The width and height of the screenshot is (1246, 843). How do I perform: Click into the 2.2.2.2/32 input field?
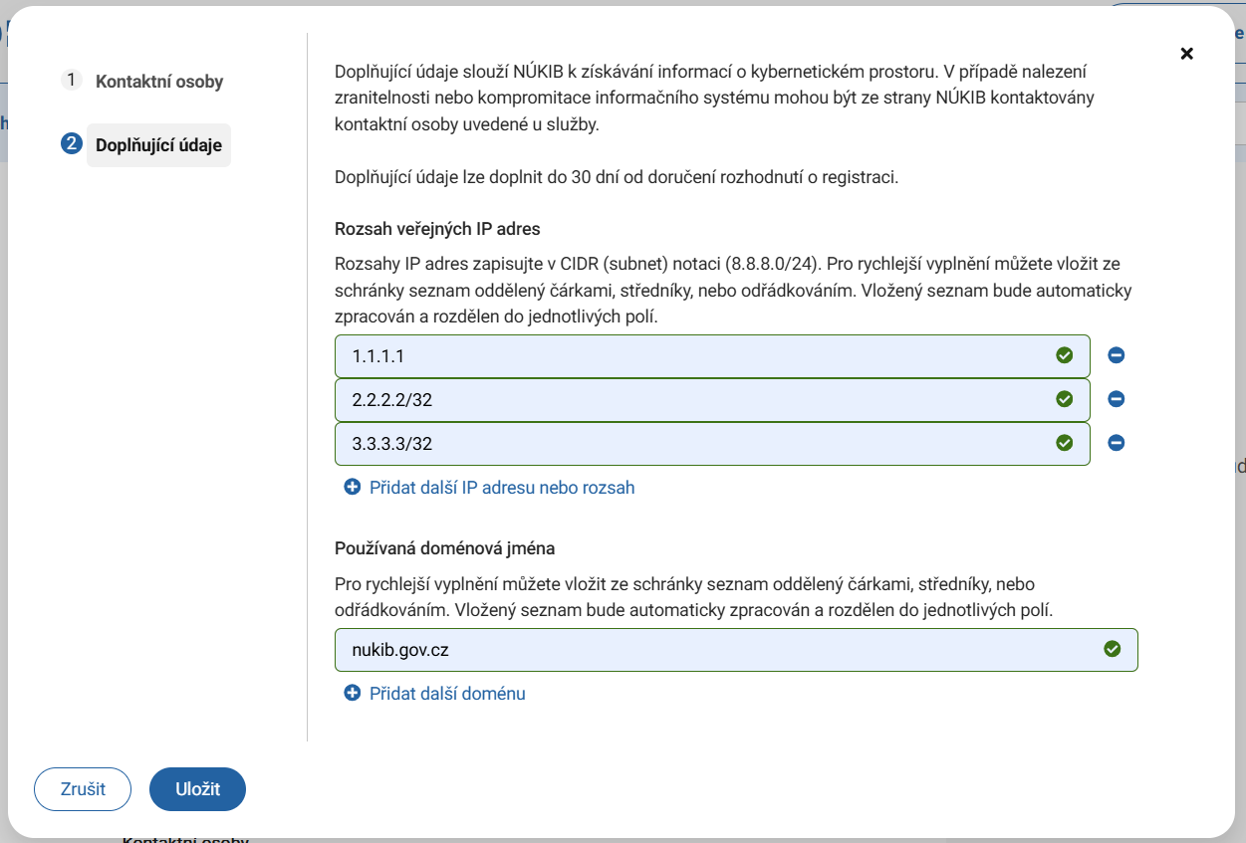[687, 400]
